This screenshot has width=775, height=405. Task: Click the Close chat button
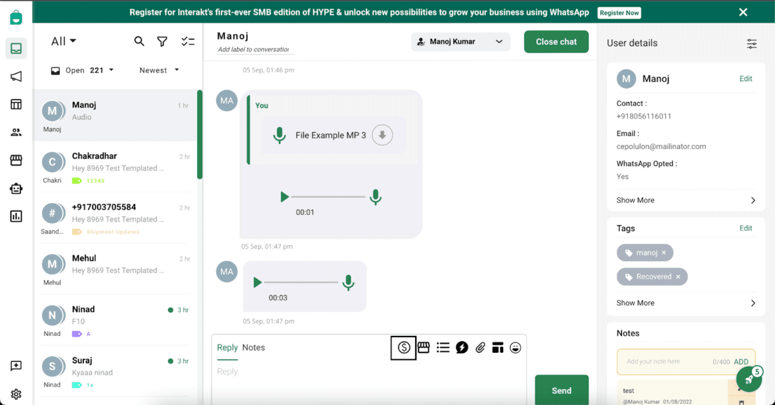point(556,41)
